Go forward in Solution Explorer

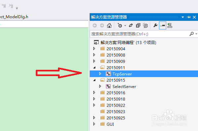[102, 25]
